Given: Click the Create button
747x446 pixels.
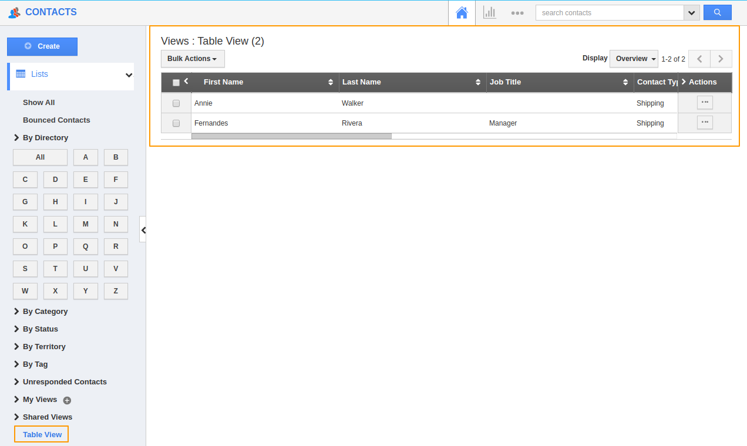Looking at the screenshot, I should point(42,46).
